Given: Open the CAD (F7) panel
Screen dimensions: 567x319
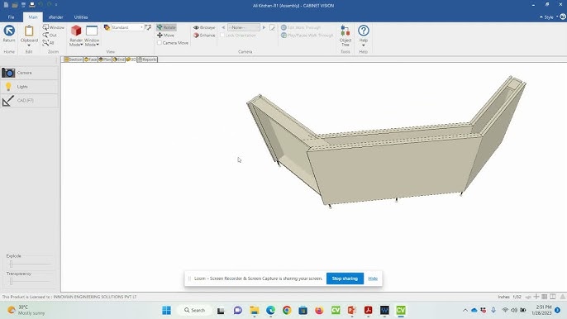Looking at the screenshot, I should point(29,101).
